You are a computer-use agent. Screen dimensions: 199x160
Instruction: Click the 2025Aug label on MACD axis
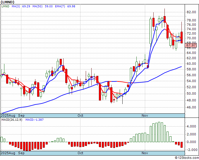8,153
